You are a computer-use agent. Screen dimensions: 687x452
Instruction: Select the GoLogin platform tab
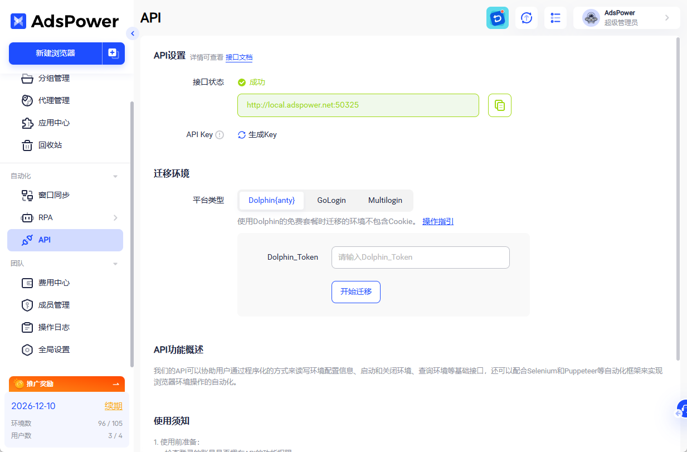click(x=332, y=200)
